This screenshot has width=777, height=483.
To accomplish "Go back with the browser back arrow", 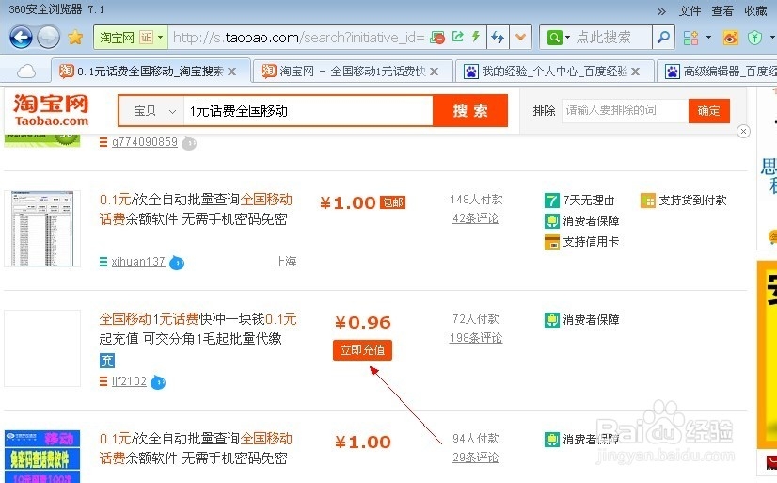I will (x=22, y=38).
